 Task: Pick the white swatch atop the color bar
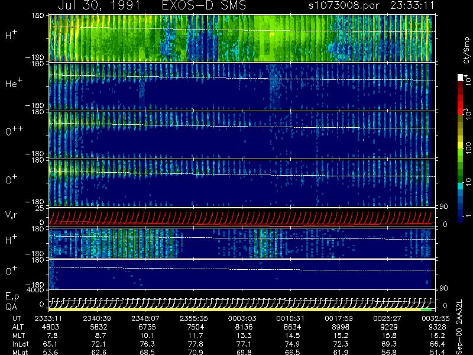tap(461, 78)
